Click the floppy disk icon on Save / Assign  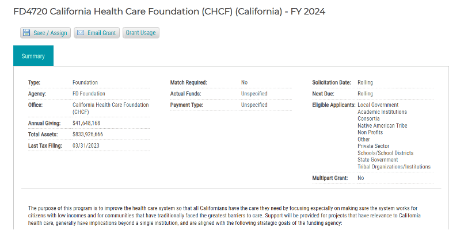pos(26,33)
